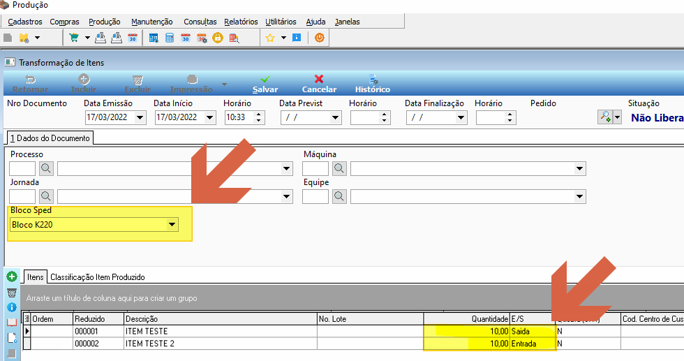Select the Itens tab
Viewport: 684px width, 361px height.
coord(36,277)
